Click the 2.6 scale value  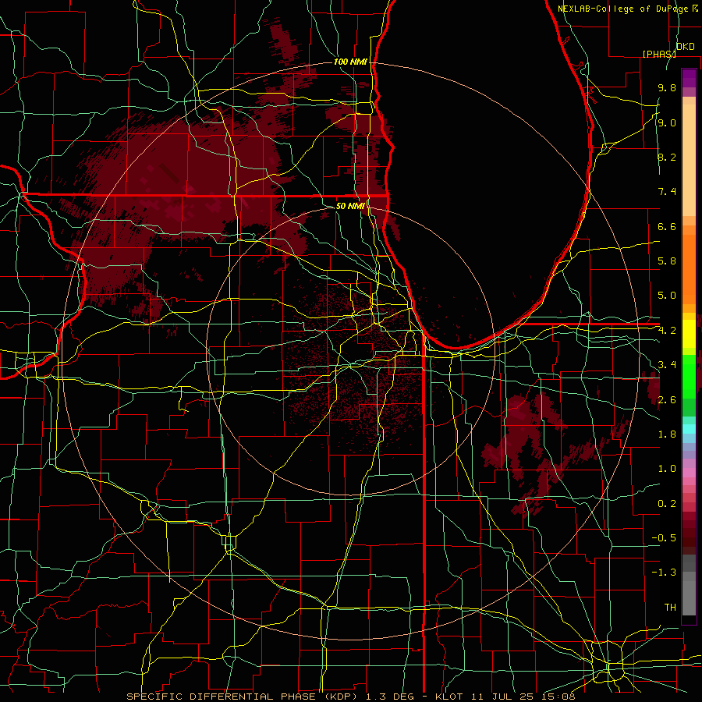pos(667,400)
